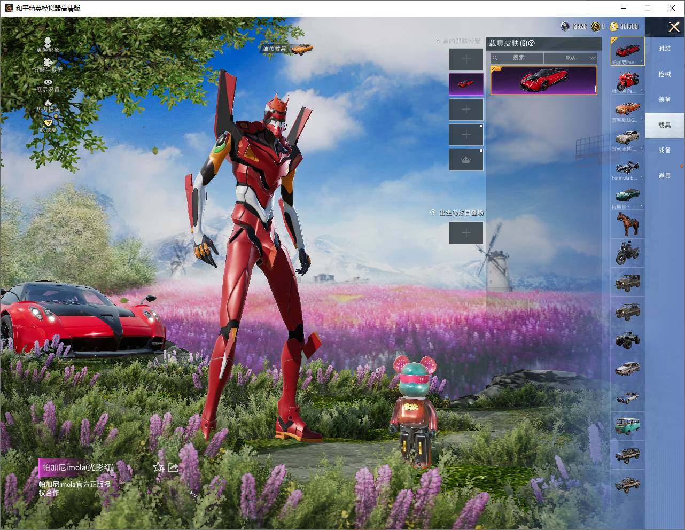Click the plus slot under 出生岛炫目登场
The width and height of the screenshot is (685, 530).
(466, 233)
